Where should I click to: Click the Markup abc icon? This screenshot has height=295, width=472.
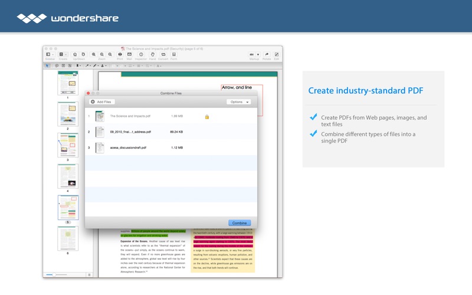coord(252,54)
